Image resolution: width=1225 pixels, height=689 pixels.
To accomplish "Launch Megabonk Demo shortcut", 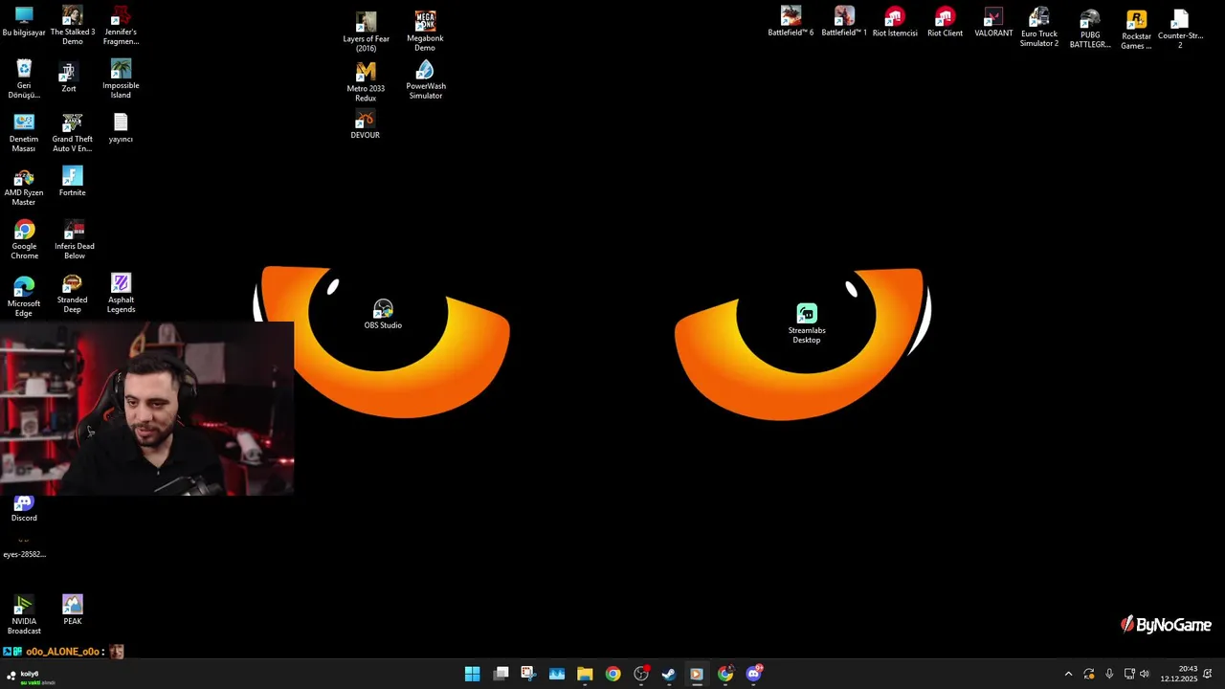I will coord(425,32).
